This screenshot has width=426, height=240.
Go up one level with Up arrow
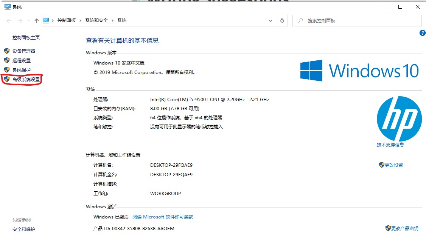coord(37,21)
